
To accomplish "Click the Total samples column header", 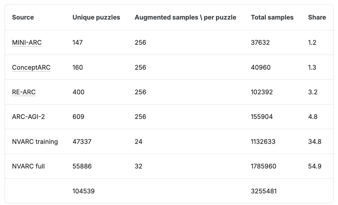I will [272, 18].
